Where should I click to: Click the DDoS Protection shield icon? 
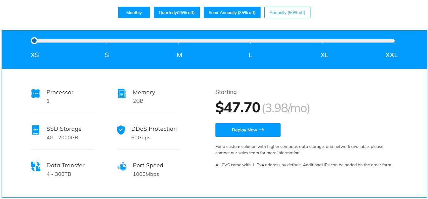click(121, 130)
